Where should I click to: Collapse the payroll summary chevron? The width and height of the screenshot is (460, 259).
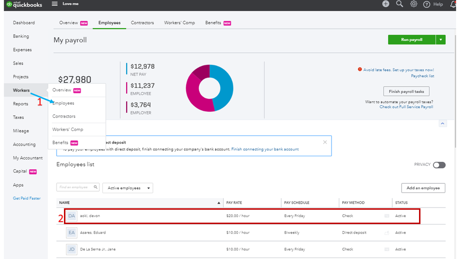pyautogui.click(x=442, y=124)
